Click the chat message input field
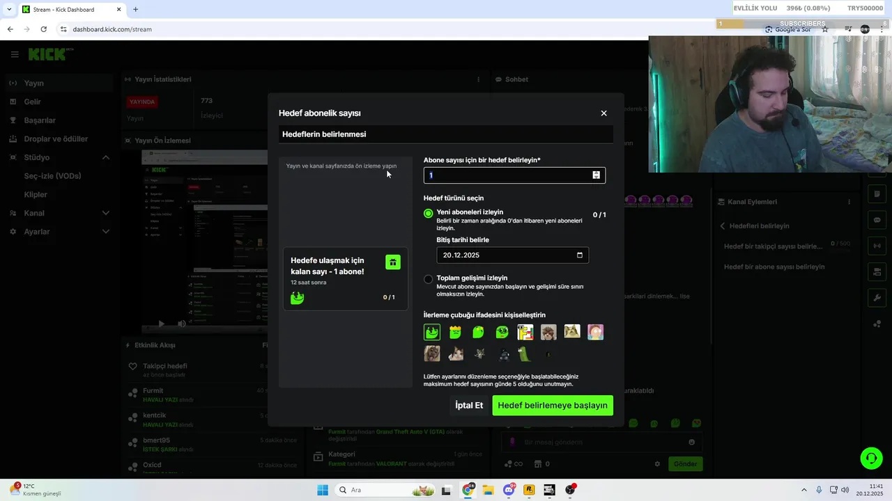Screen dimensions: 892x501 (603, 442)
